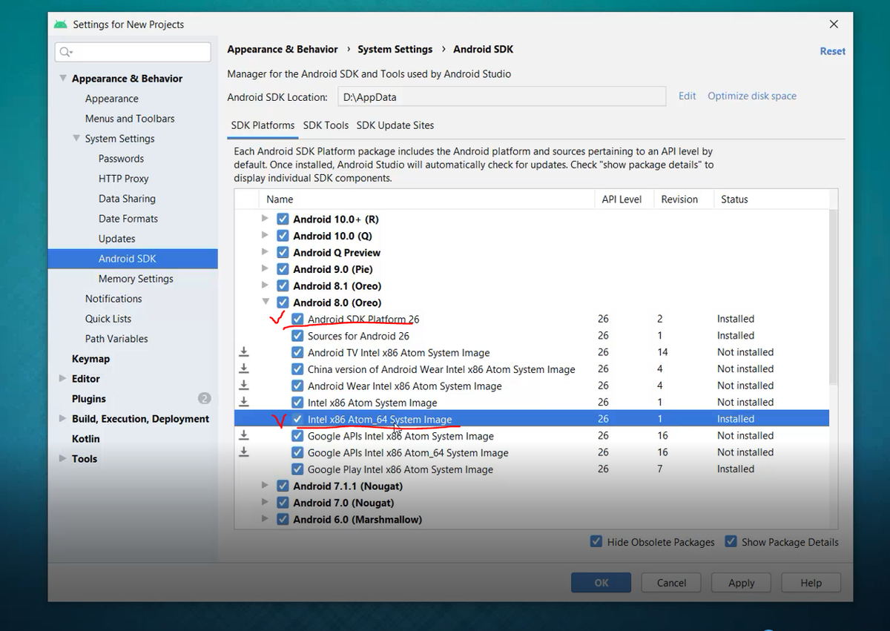Open Quick Lists settings
Image resolution: width=890 pixels, height=631 pixels.
[x=108, y=318]
